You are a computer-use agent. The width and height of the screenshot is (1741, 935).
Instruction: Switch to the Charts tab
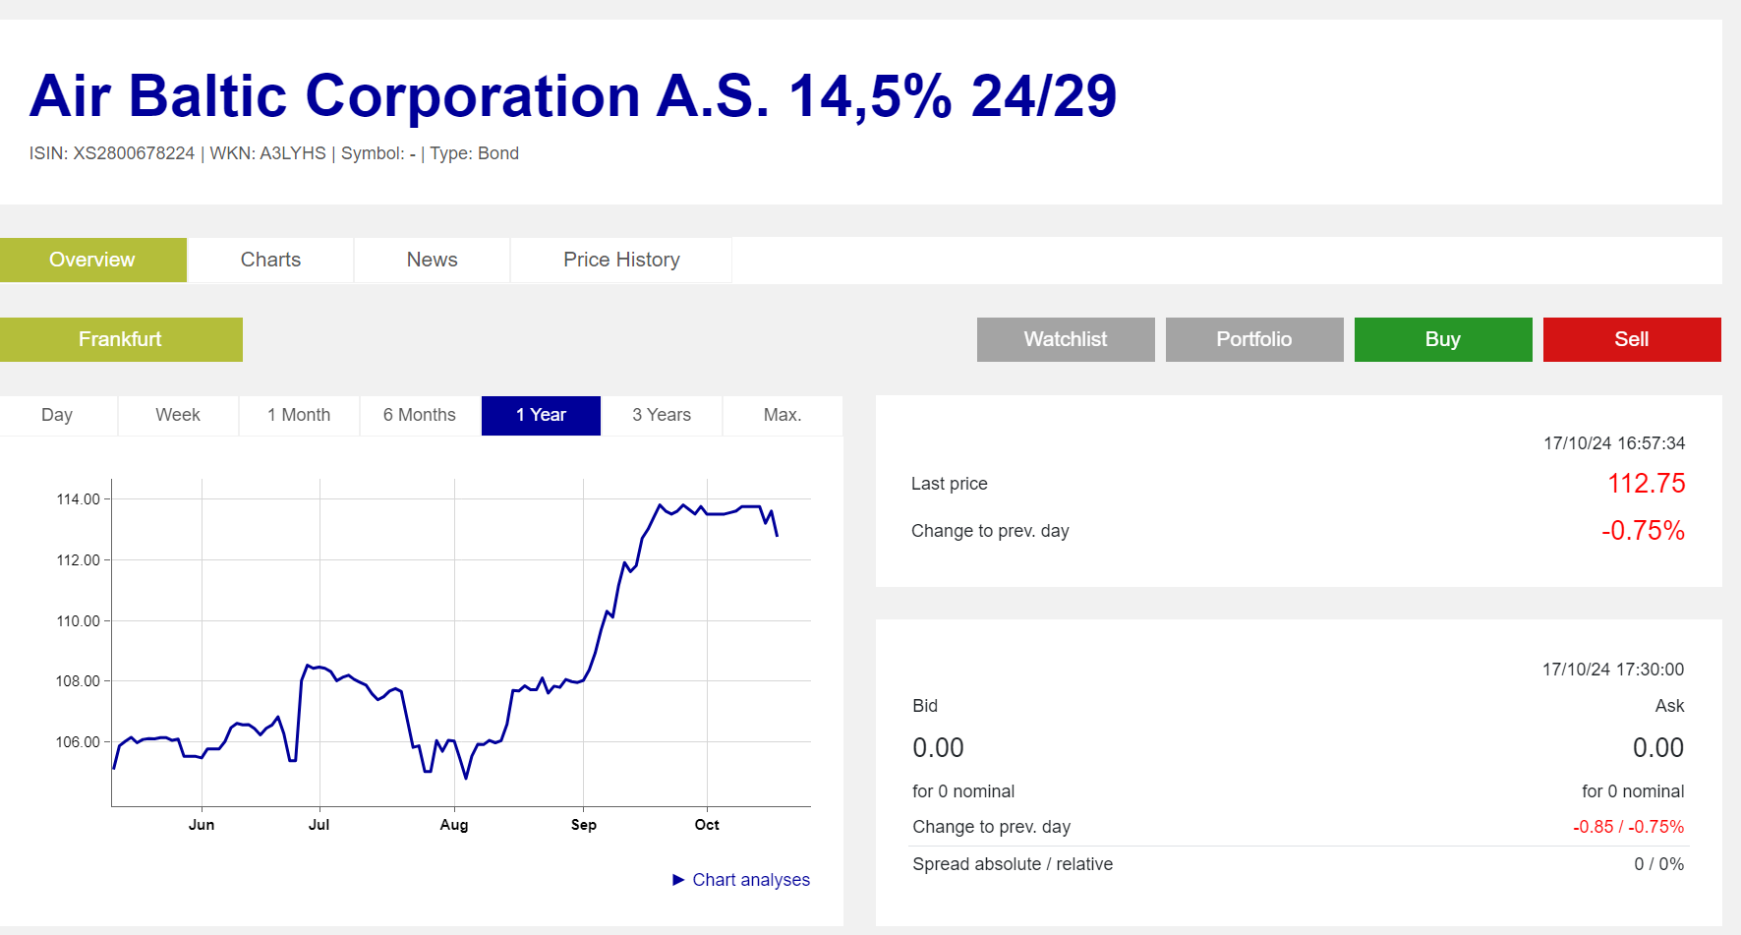pos(270,260)
